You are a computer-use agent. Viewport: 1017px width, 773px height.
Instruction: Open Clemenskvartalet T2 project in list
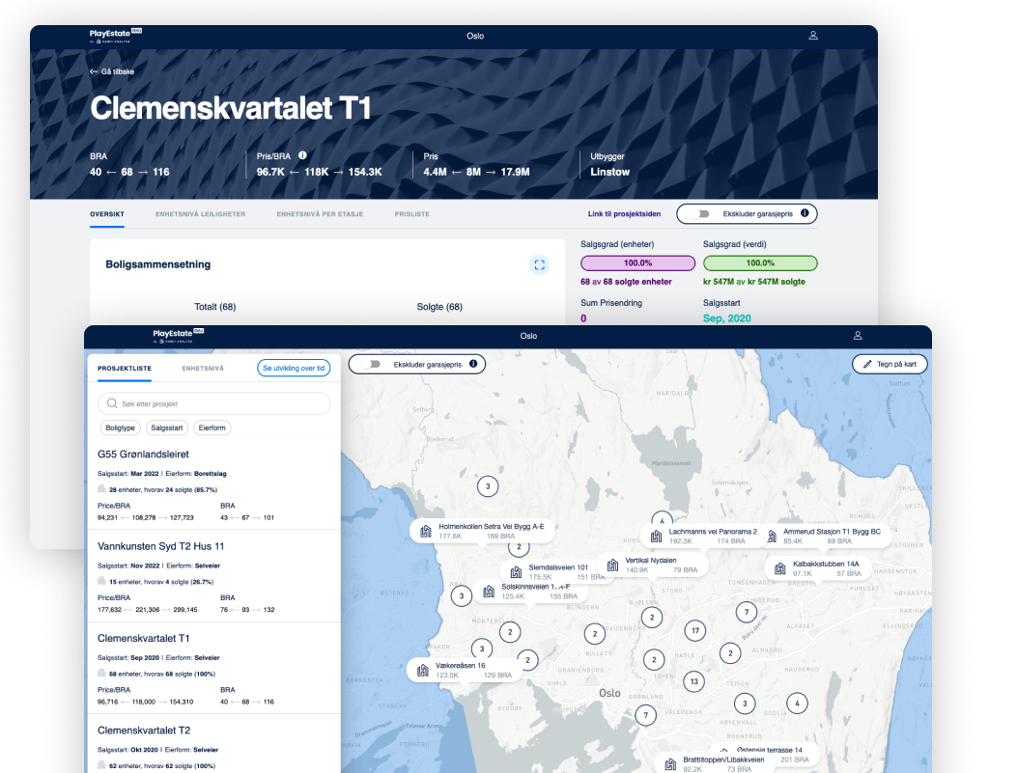[x=144, y=731]
